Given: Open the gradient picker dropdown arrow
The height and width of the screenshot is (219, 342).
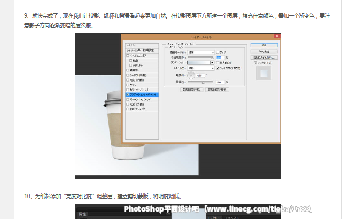Looking at the screenshot, I should (x=212, y=62).
